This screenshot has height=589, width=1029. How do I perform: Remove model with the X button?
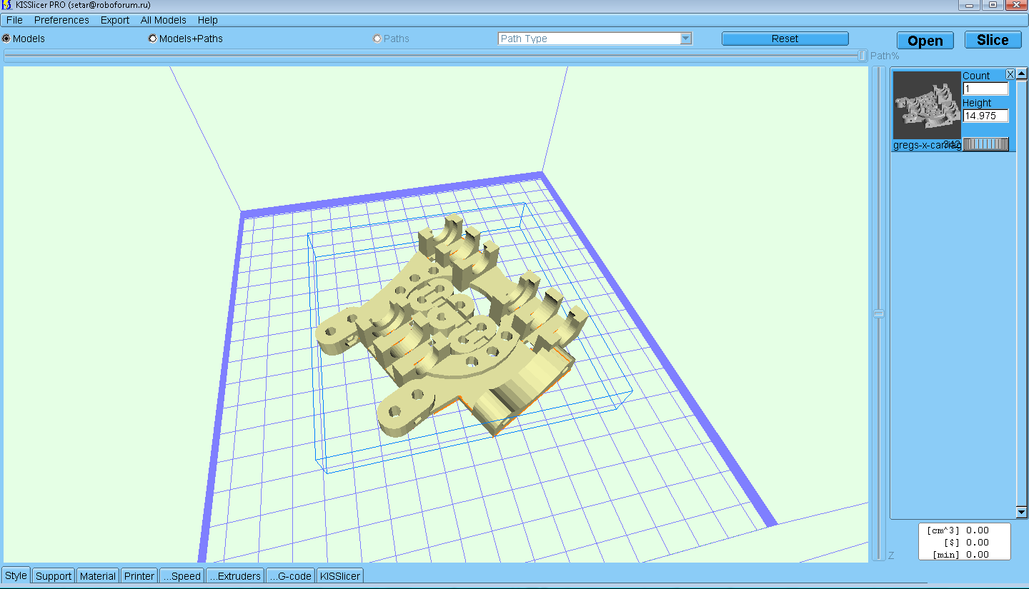(x=1010, y=74)
